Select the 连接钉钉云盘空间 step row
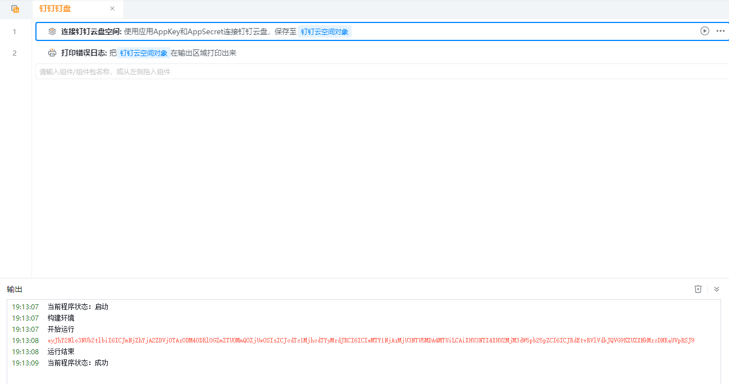This screenshot has height=384, width=729. pos(382,31)
